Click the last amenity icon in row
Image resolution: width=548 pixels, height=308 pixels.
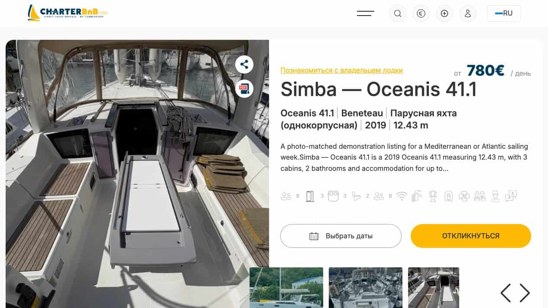click(511, 196)
